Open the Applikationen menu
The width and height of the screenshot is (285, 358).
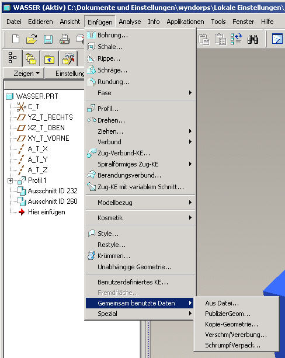185,22
